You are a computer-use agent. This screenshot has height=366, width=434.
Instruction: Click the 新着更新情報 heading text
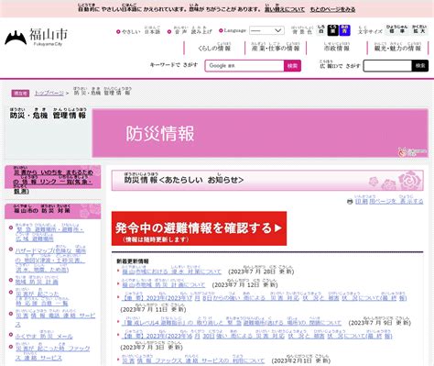(133, 261)
